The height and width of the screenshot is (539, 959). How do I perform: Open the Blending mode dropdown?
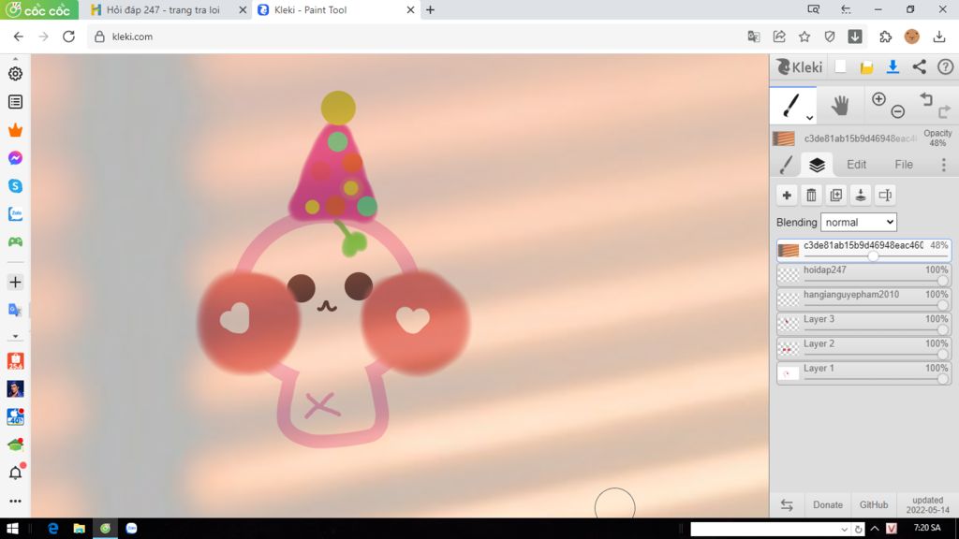859,223
